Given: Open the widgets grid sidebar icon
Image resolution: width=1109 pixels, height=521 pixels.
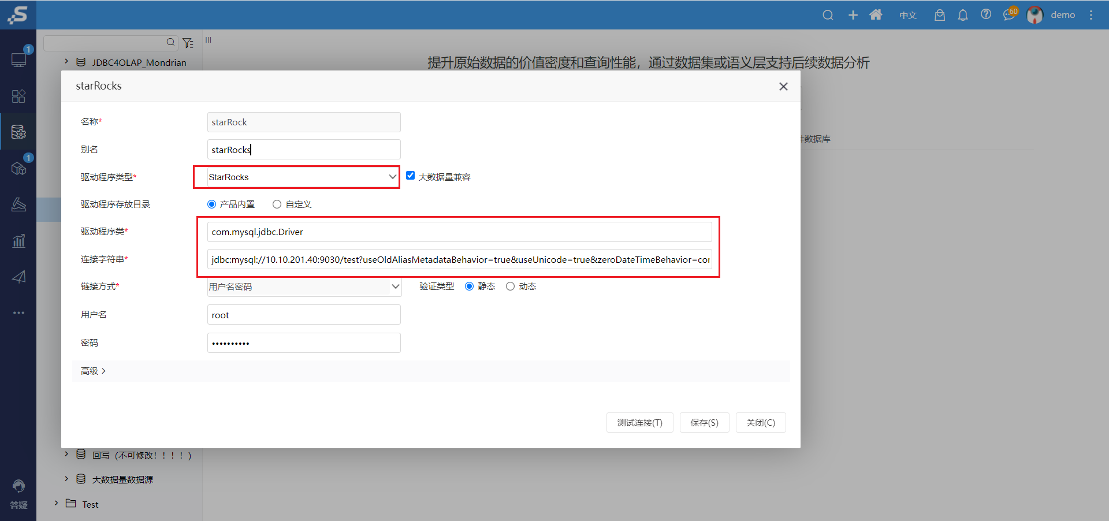Looking at the screenshot, I should (x=18, y=96).
